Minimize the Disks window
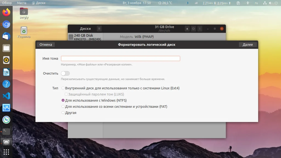 208,29
